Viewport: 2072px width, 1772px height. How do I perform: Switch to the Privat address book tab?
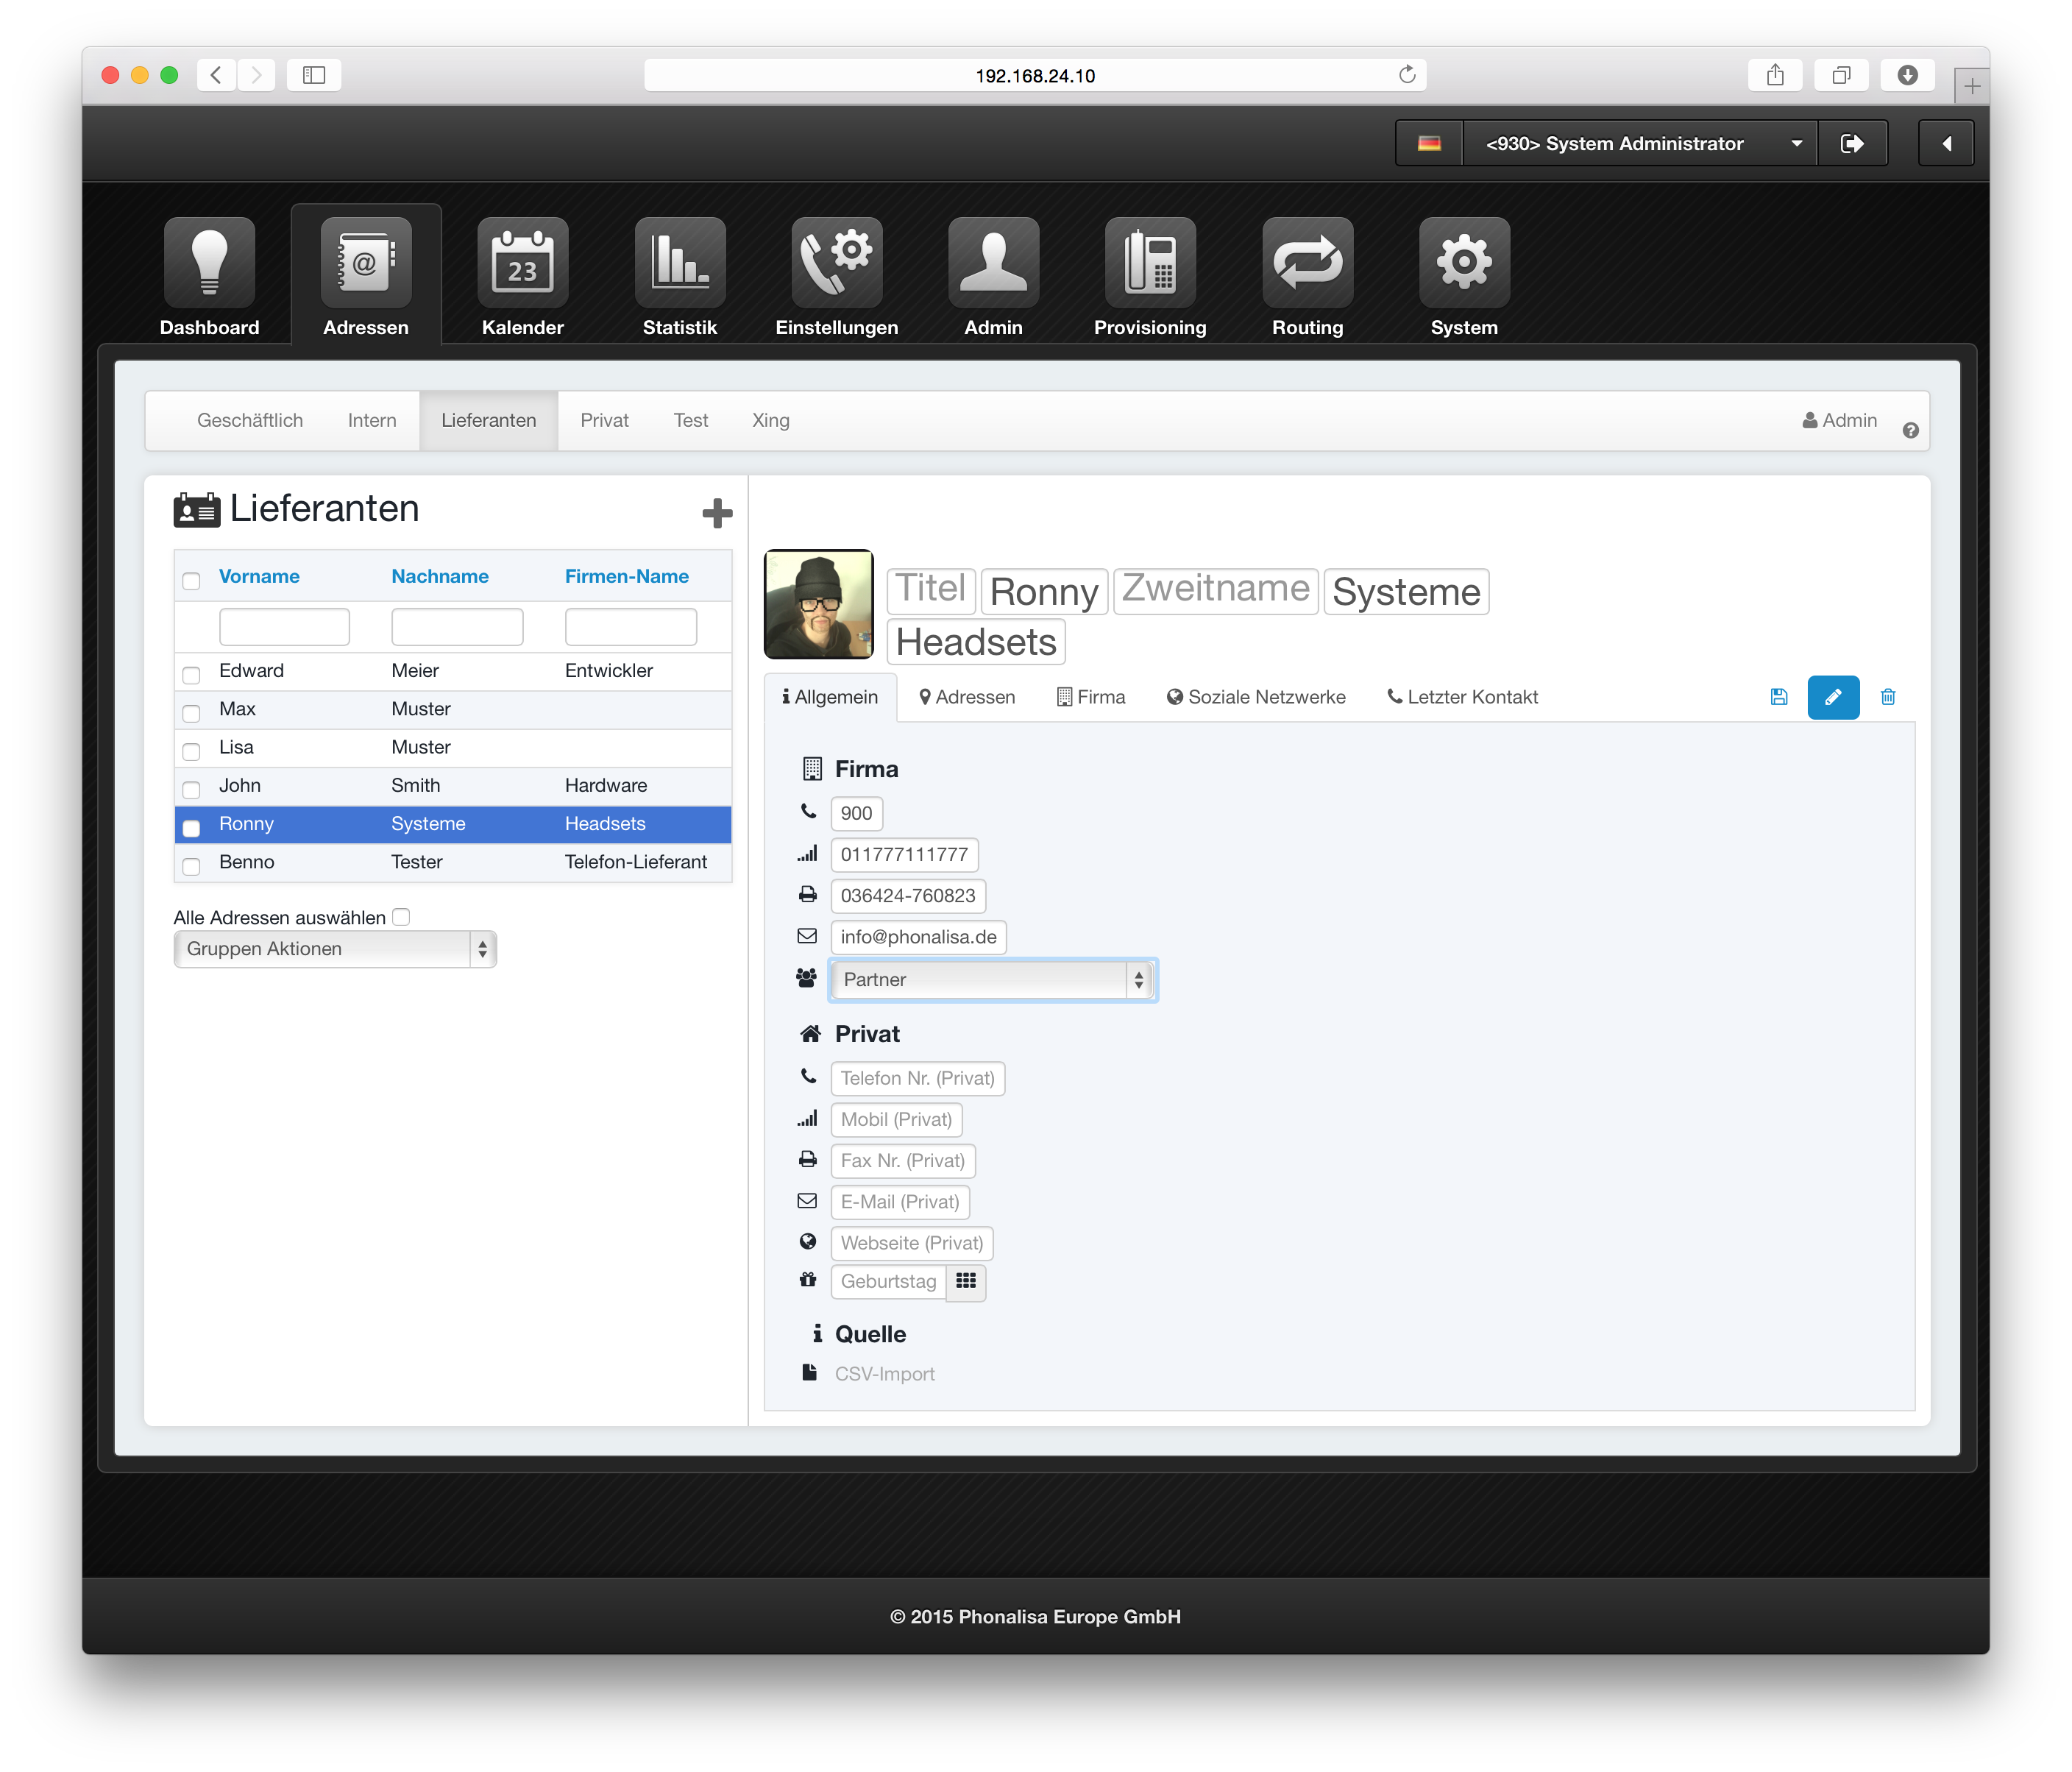click(x=604, y=421)
